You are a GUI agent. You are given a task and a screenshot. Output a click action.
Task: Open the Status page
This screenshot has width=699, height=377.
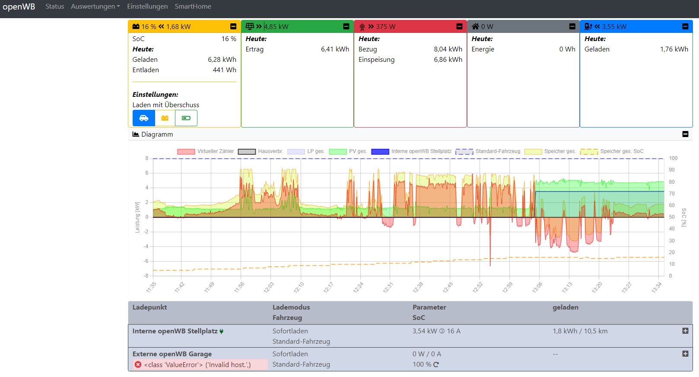(x=54, y=6)
